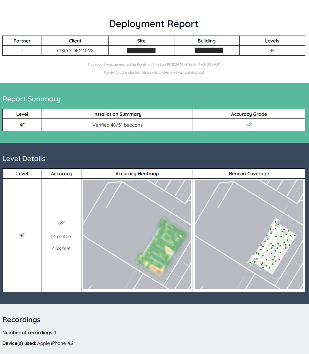Select the Report Summary heading
This screenshot has width=309, height=354.
31,99
